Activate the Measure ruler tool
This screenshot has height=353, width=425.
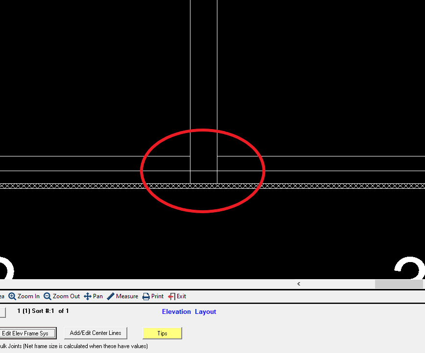111,296
